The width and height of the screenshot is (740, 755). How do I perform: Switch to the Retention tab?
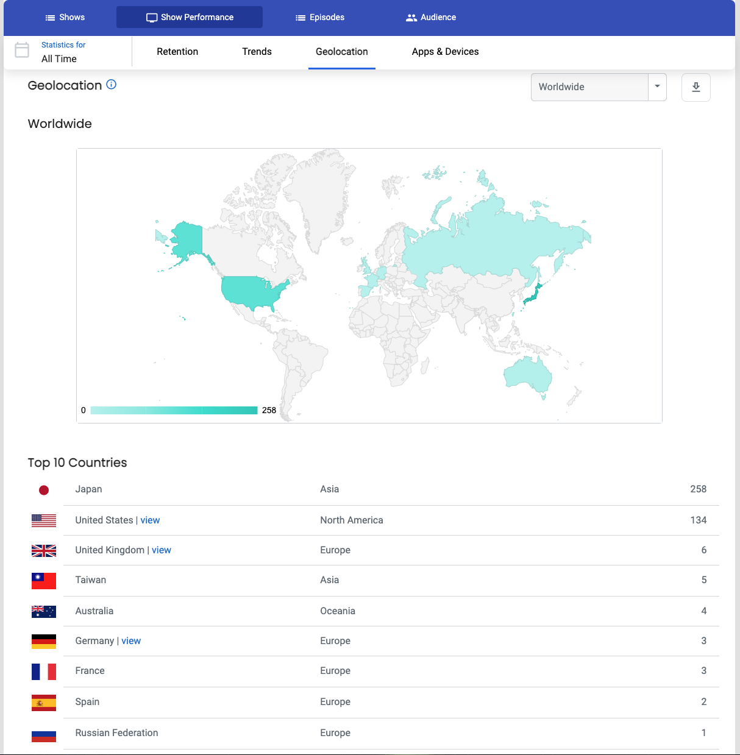[x=177, y=52]
